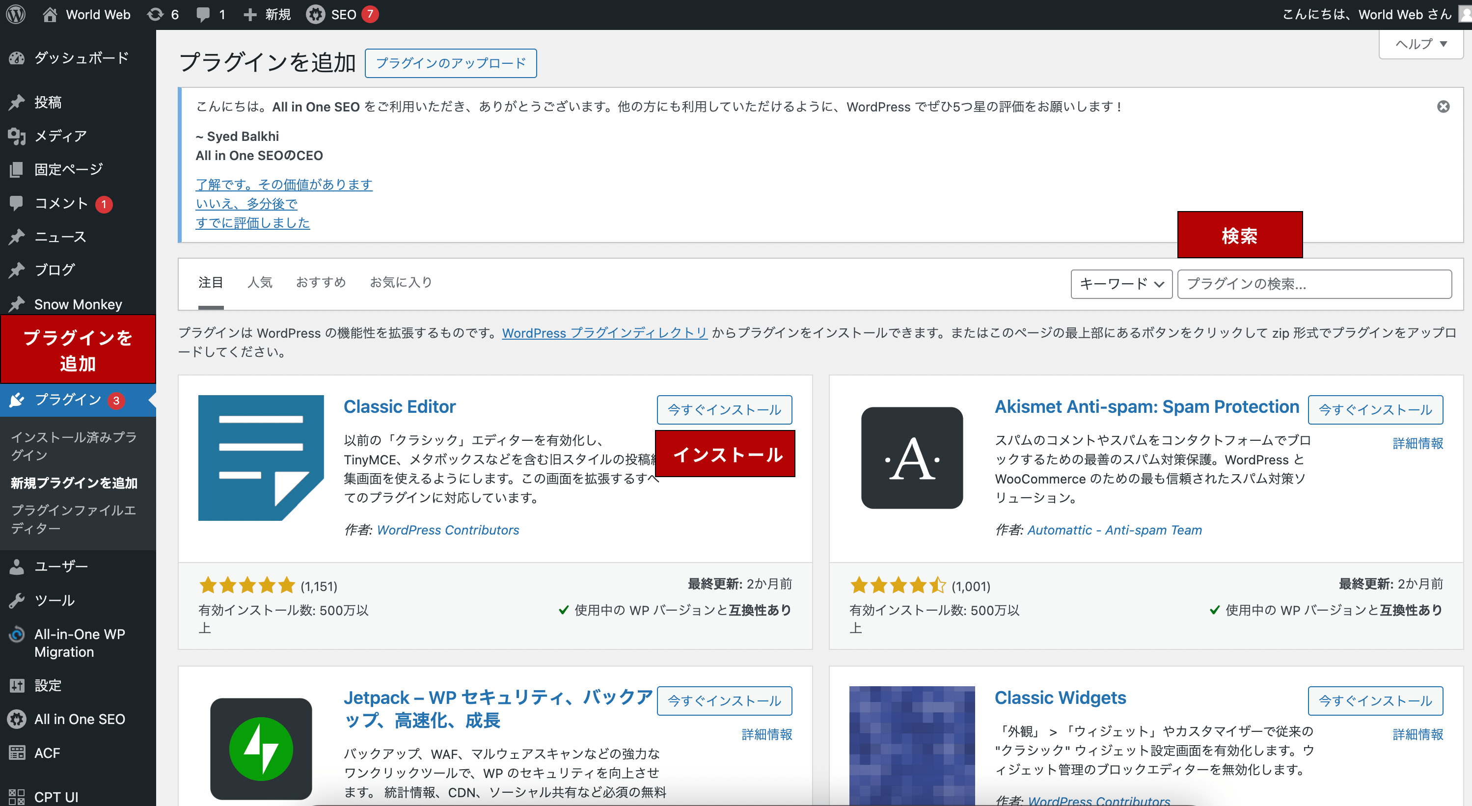Focus the プラグインの検索 input field
1472x806 pixels.
coord(1314,284)
